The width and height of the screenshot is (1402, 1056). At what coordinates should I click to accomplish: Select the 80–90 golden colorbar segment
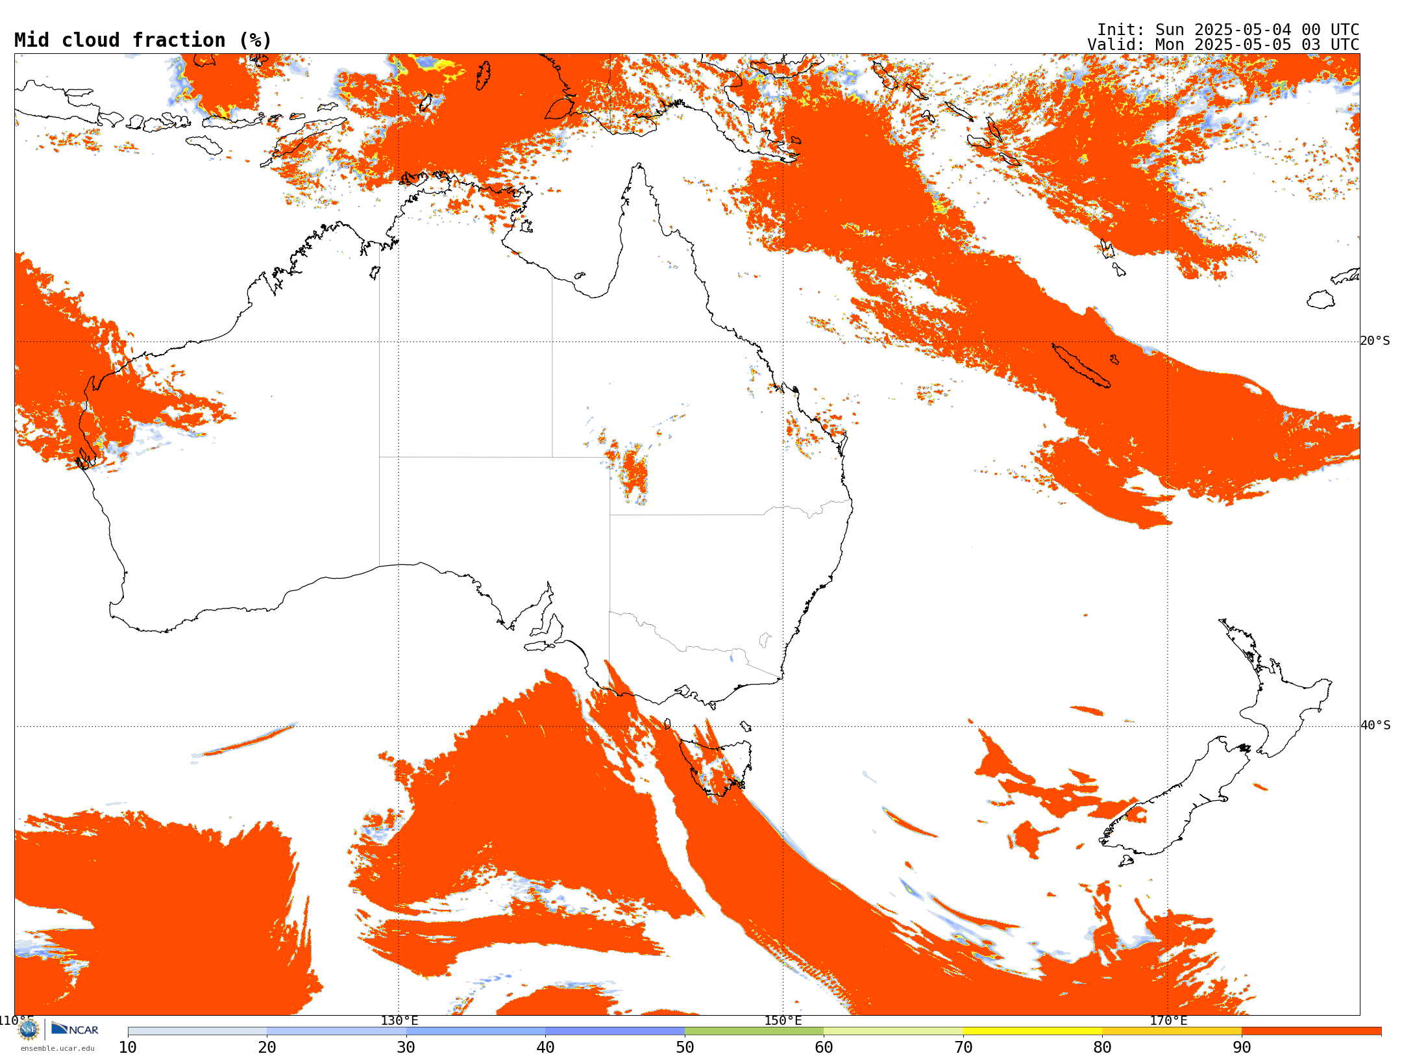1172,1031
